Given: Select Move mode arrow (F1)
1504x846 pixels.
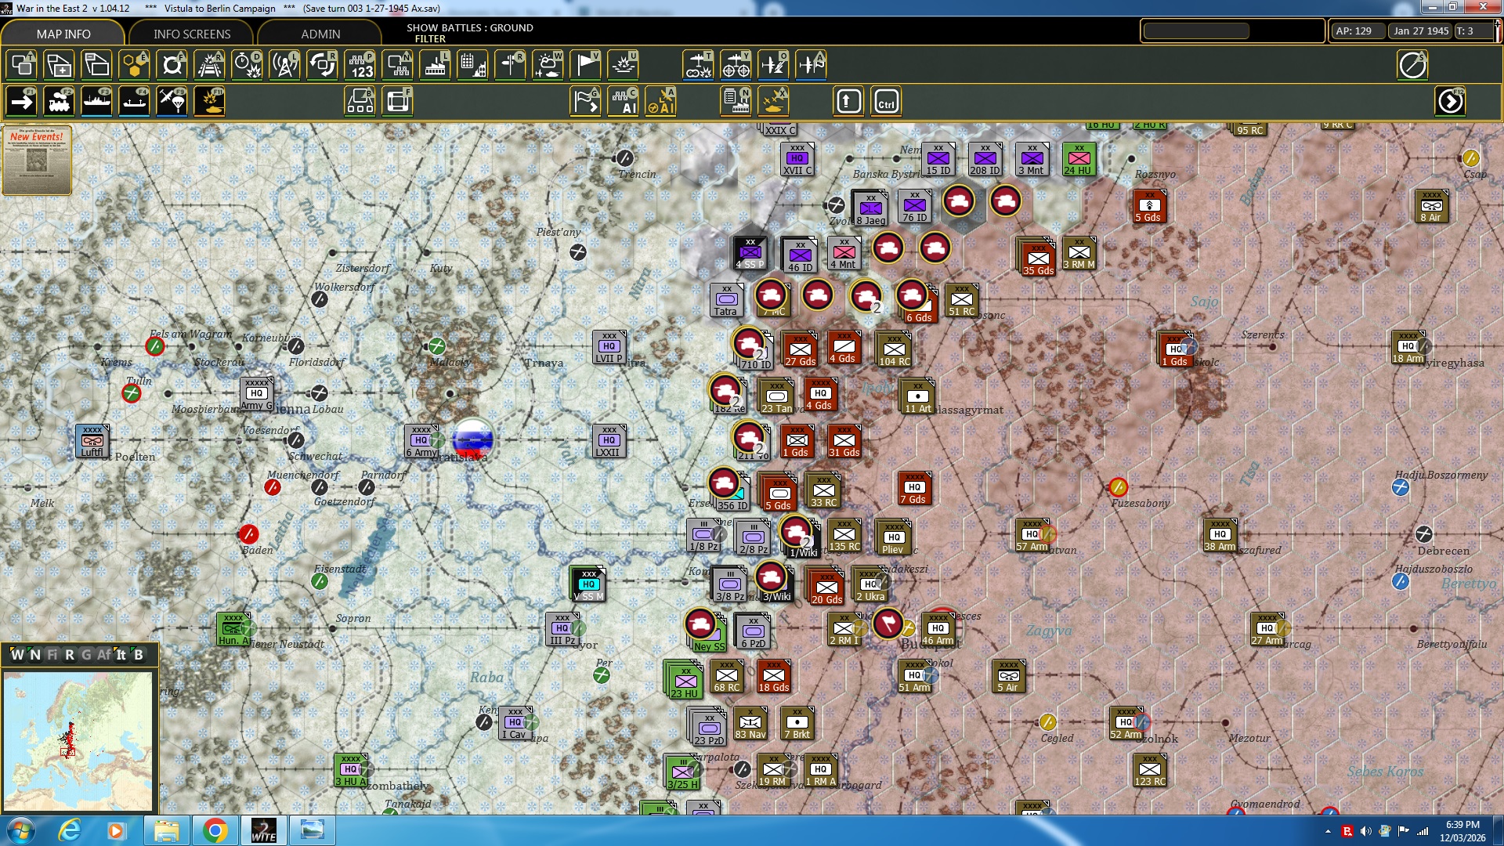Looking at the screenshot, I should pos(22,102).
